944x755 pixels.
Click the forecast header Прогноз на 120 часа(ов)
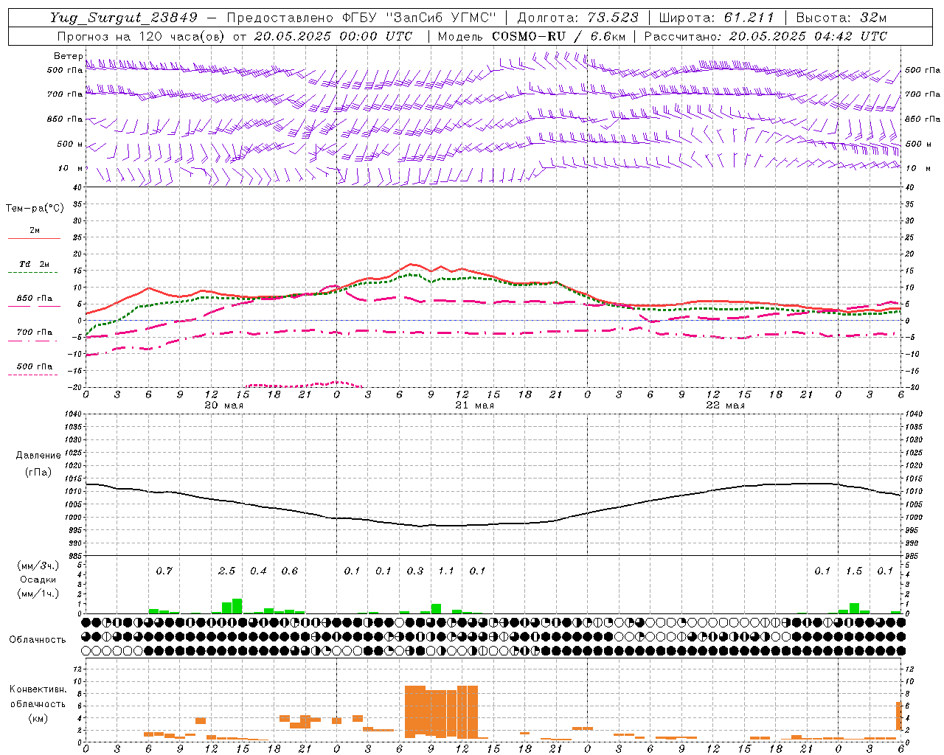click(x=142, y=36)
